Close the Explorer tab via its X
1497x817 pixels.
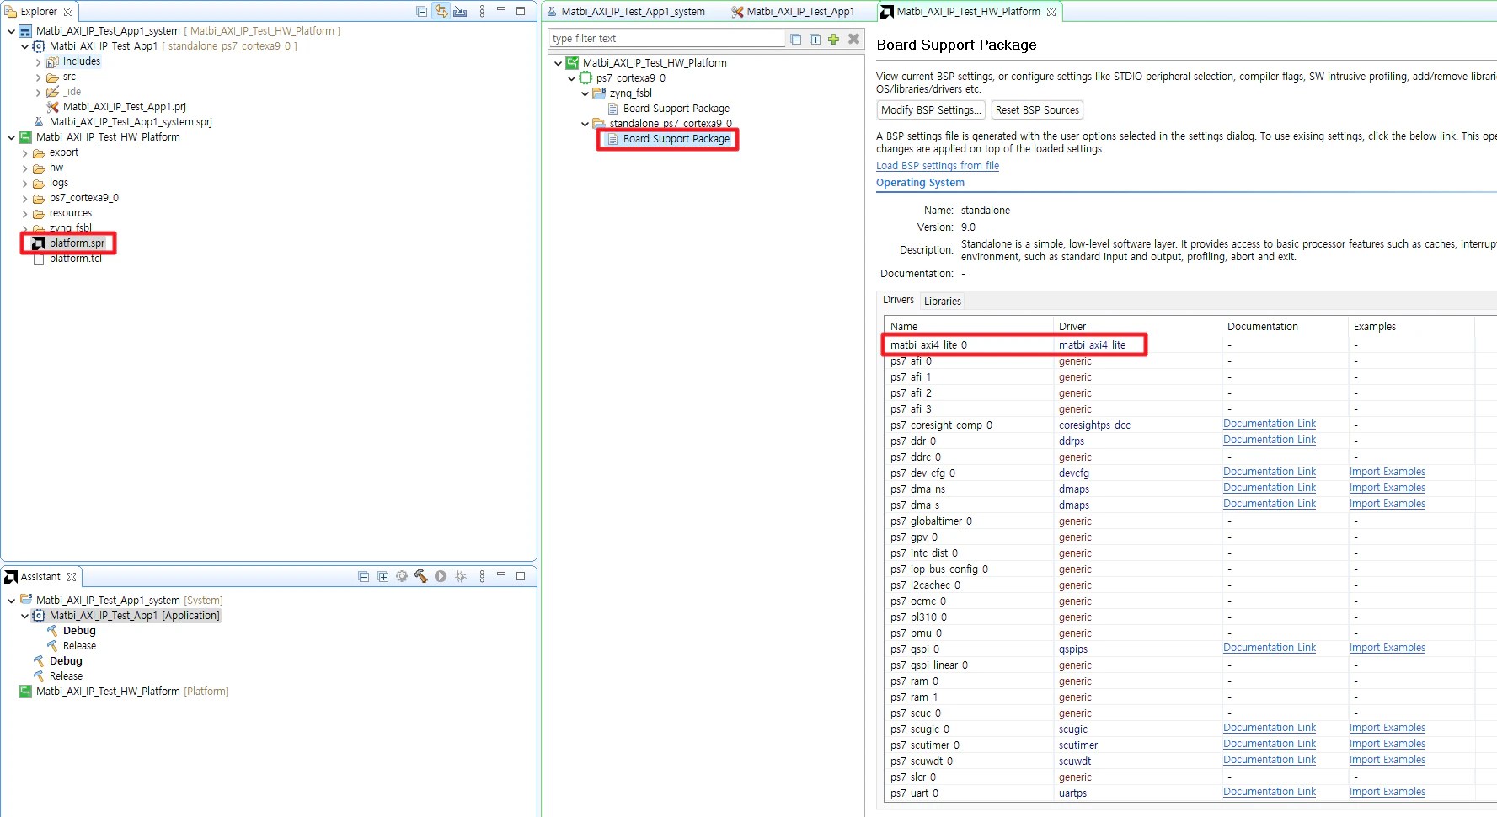click(x=69, y=12)
